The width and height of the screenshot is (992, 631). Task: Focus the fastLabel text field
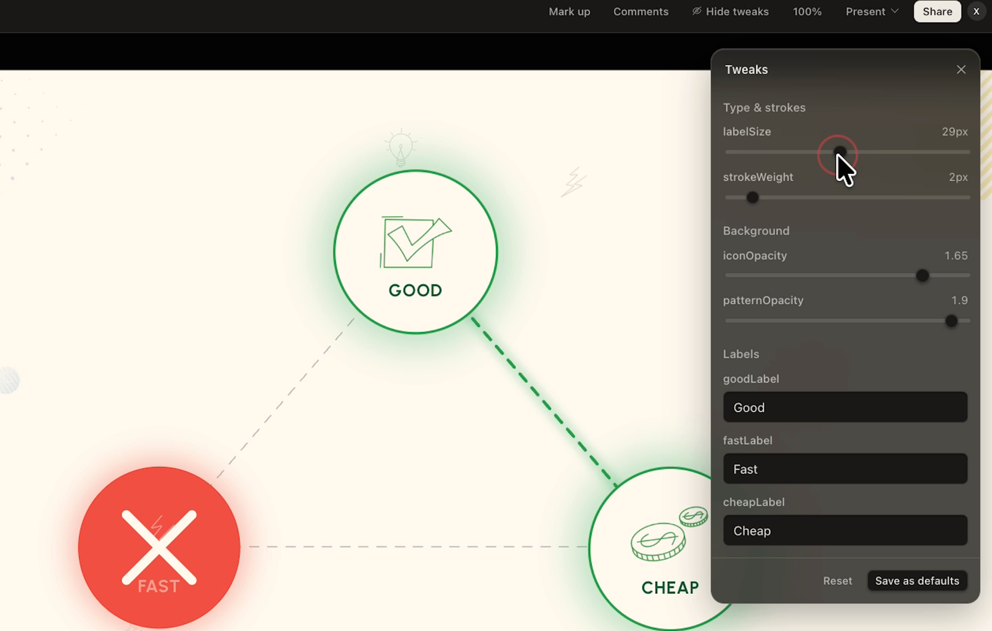click(x=845, y=469)
